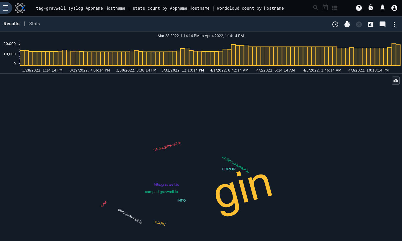Expand the three-dot more options menu
The width and height of the screenshot is (402, 241).
(x=394, y=24)
